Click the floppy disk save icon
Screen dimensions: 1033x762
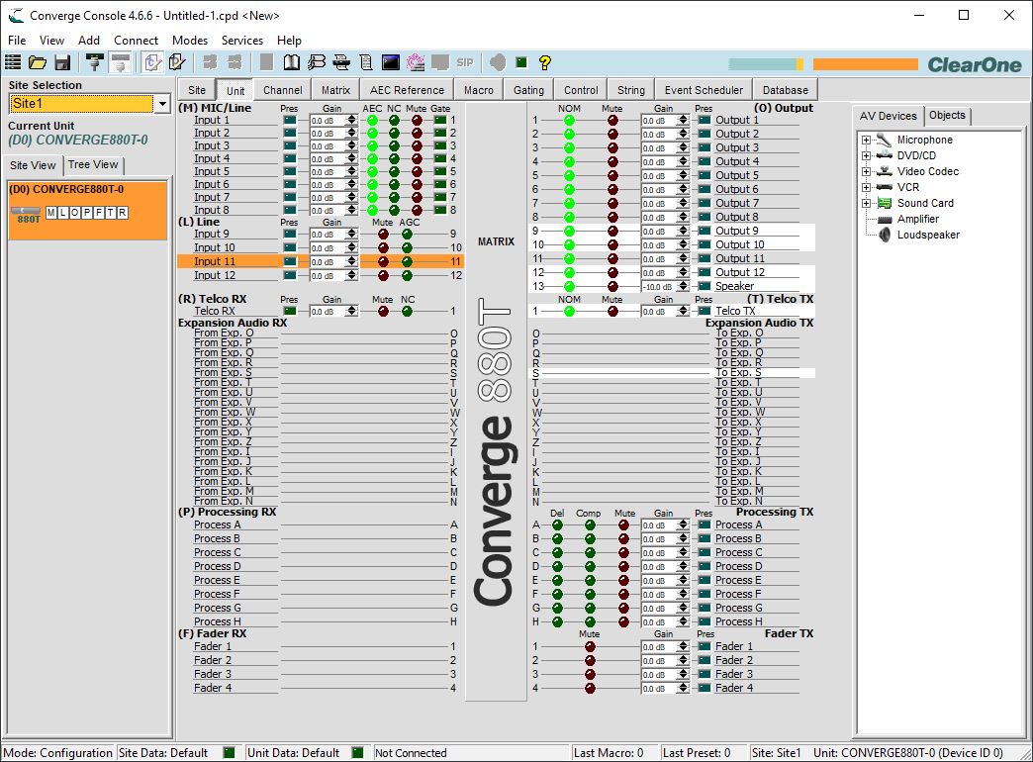(62, 62)
